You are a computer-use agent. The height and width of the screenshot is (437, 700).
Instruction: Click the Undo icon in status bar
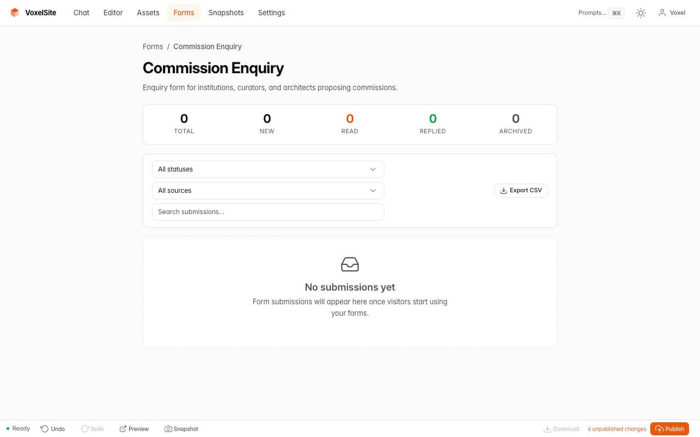tap(44, 429)
